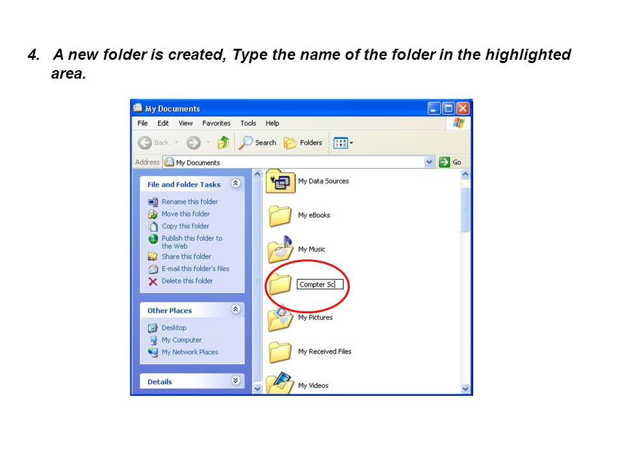Open the Edit menu
The height and width of the screenshot is (468, 624).
click(x=162, y=123)
